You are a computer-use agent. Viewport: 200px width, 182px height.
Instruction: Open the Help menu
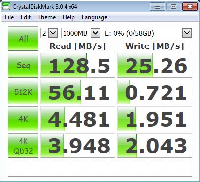[68, 17]
